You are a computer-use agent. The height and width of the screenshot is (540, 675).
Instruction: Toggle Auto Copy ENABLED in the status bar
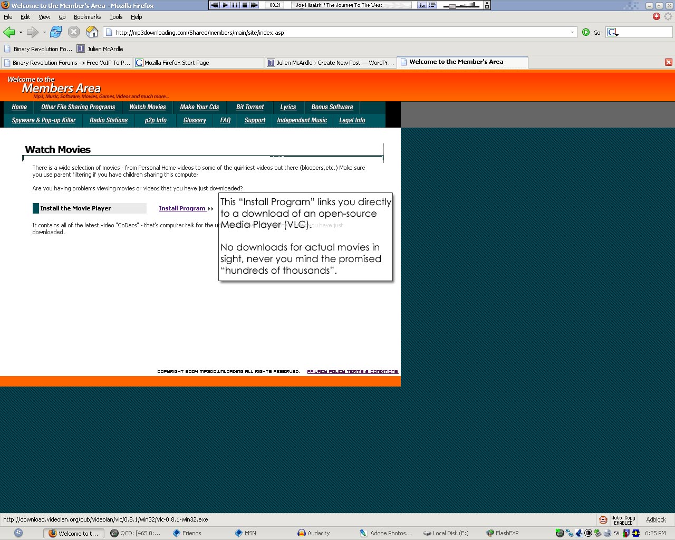click(623, 520)
